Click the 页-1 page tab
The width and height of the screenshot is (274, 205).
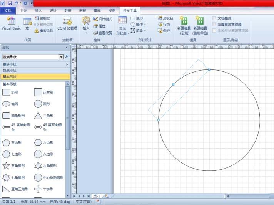click(x=97, y=196)
